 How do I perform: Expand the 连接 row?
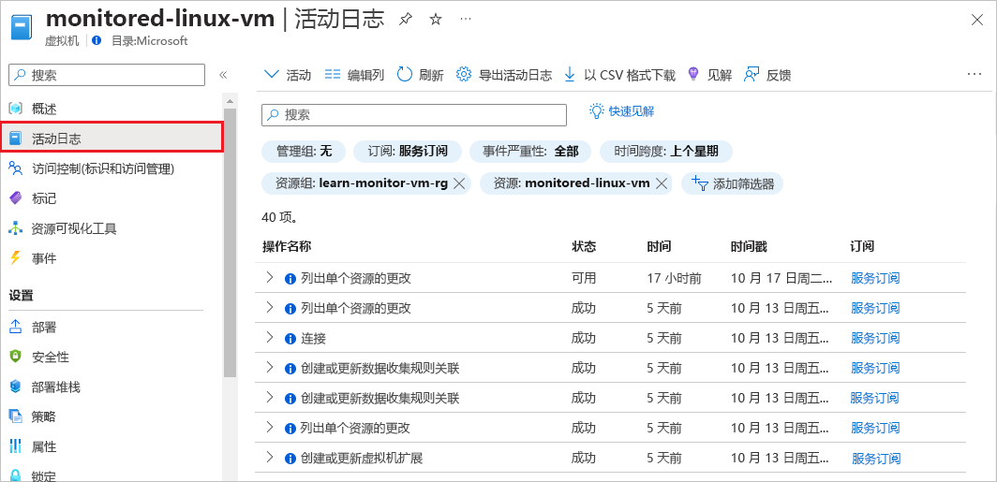coord(270,337)
